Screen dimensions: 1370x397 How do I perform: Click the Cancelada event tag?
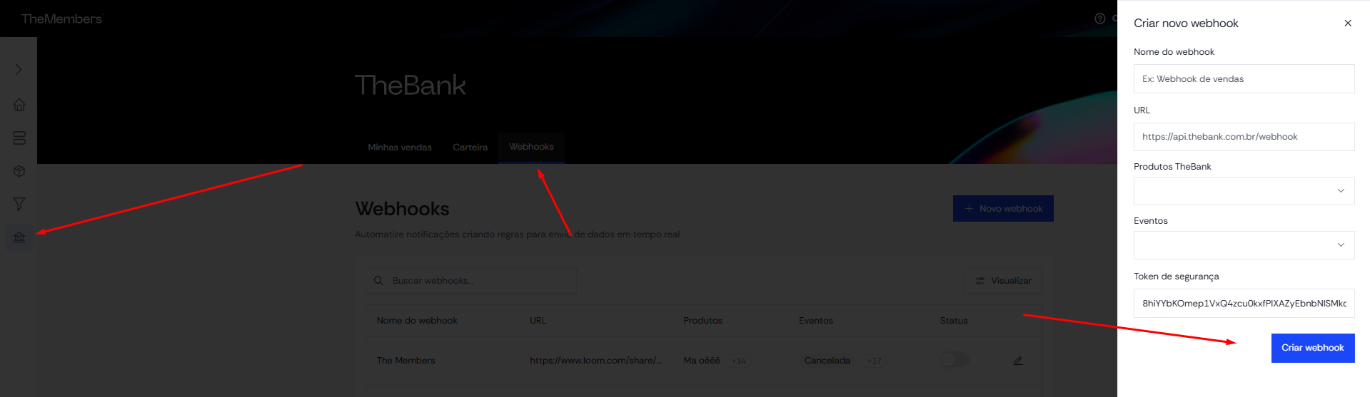(827, 361)
